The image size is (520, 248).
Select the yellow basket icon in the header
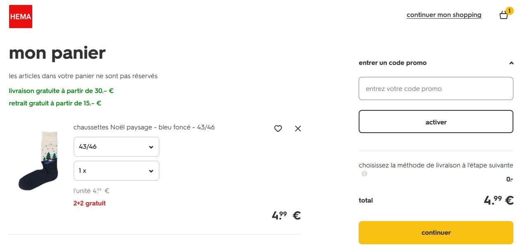pyautogui.click(x=503, y=15)
